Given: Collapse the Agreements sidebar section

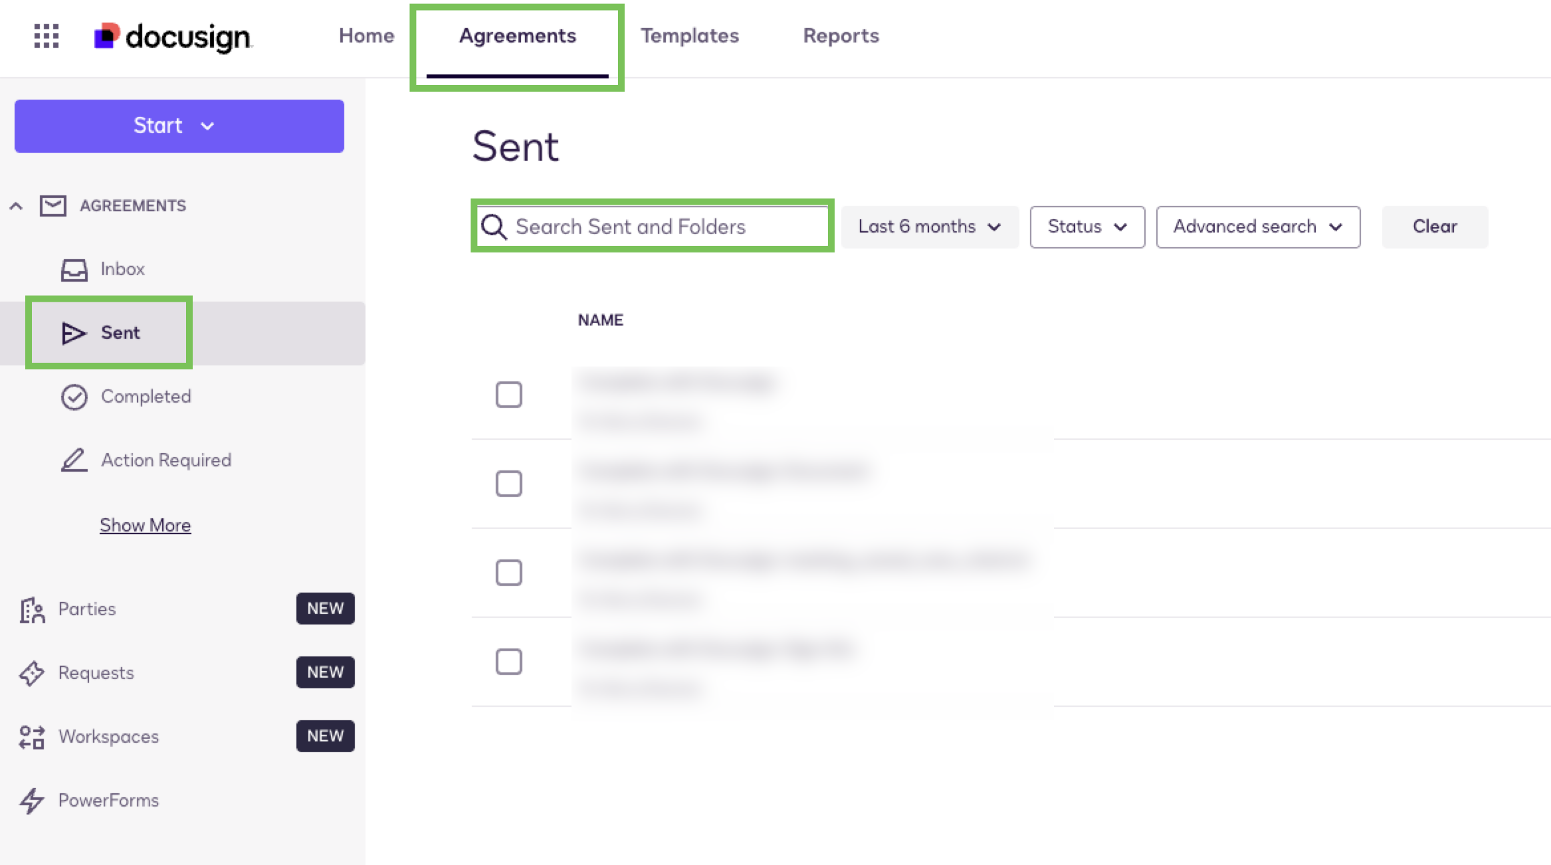Looking at the screenshot, I should (16, 206).
